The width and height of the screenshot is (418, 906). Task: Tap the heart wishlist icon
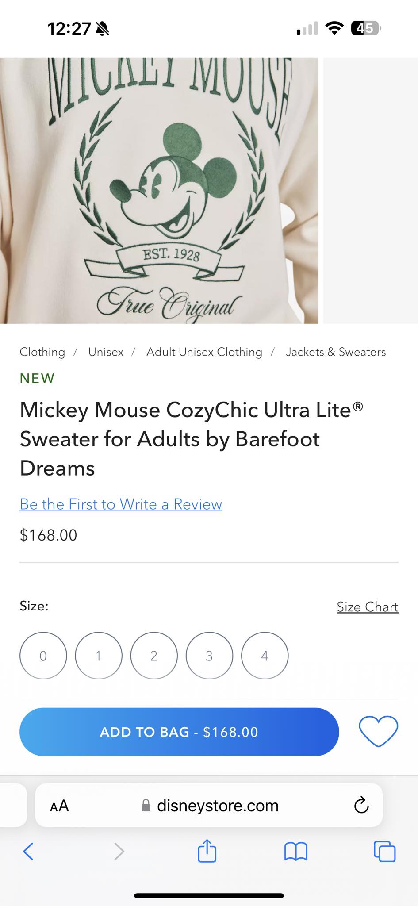point(378,731)
